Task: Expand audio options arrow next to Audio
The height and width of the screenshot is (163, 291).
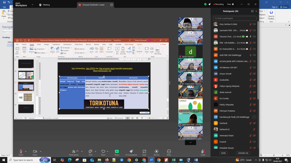Action: click(26, 151)
